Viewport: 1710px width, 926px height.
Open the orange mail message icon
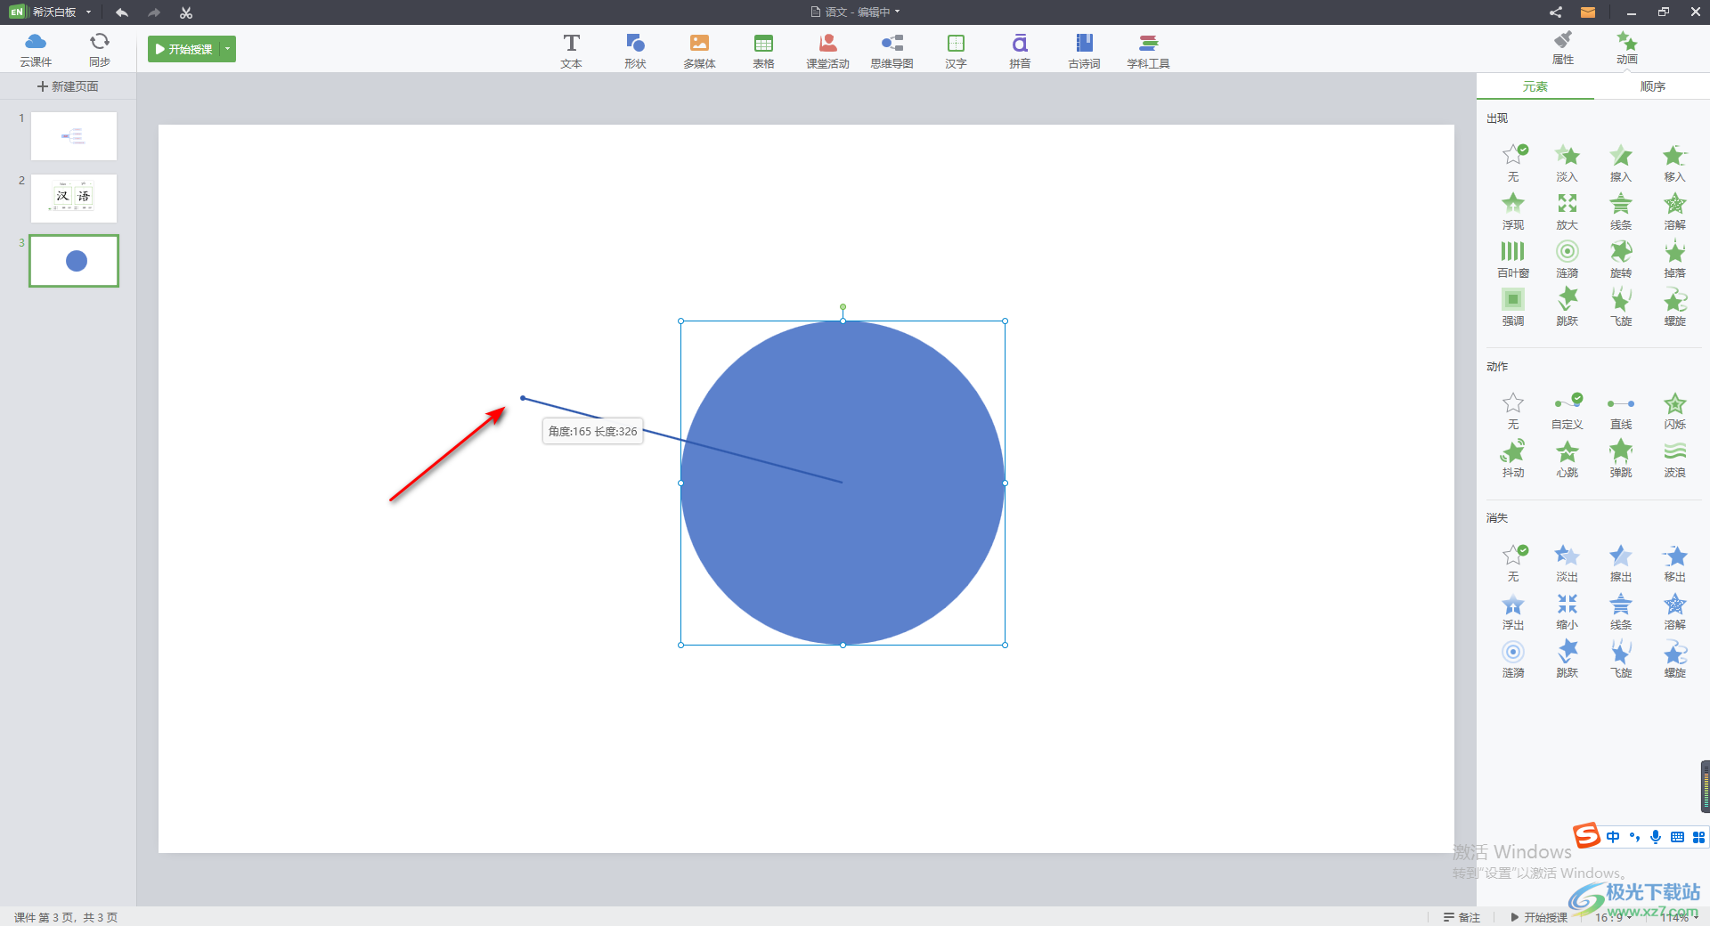click(x=1588, y=12)
